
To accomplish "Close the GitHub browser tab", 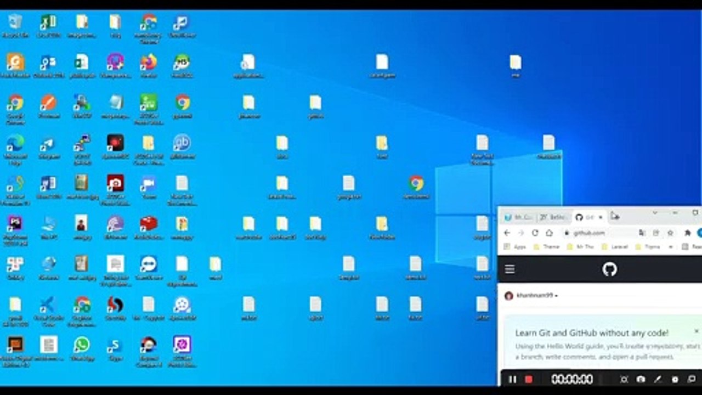I will coord(600,217).
